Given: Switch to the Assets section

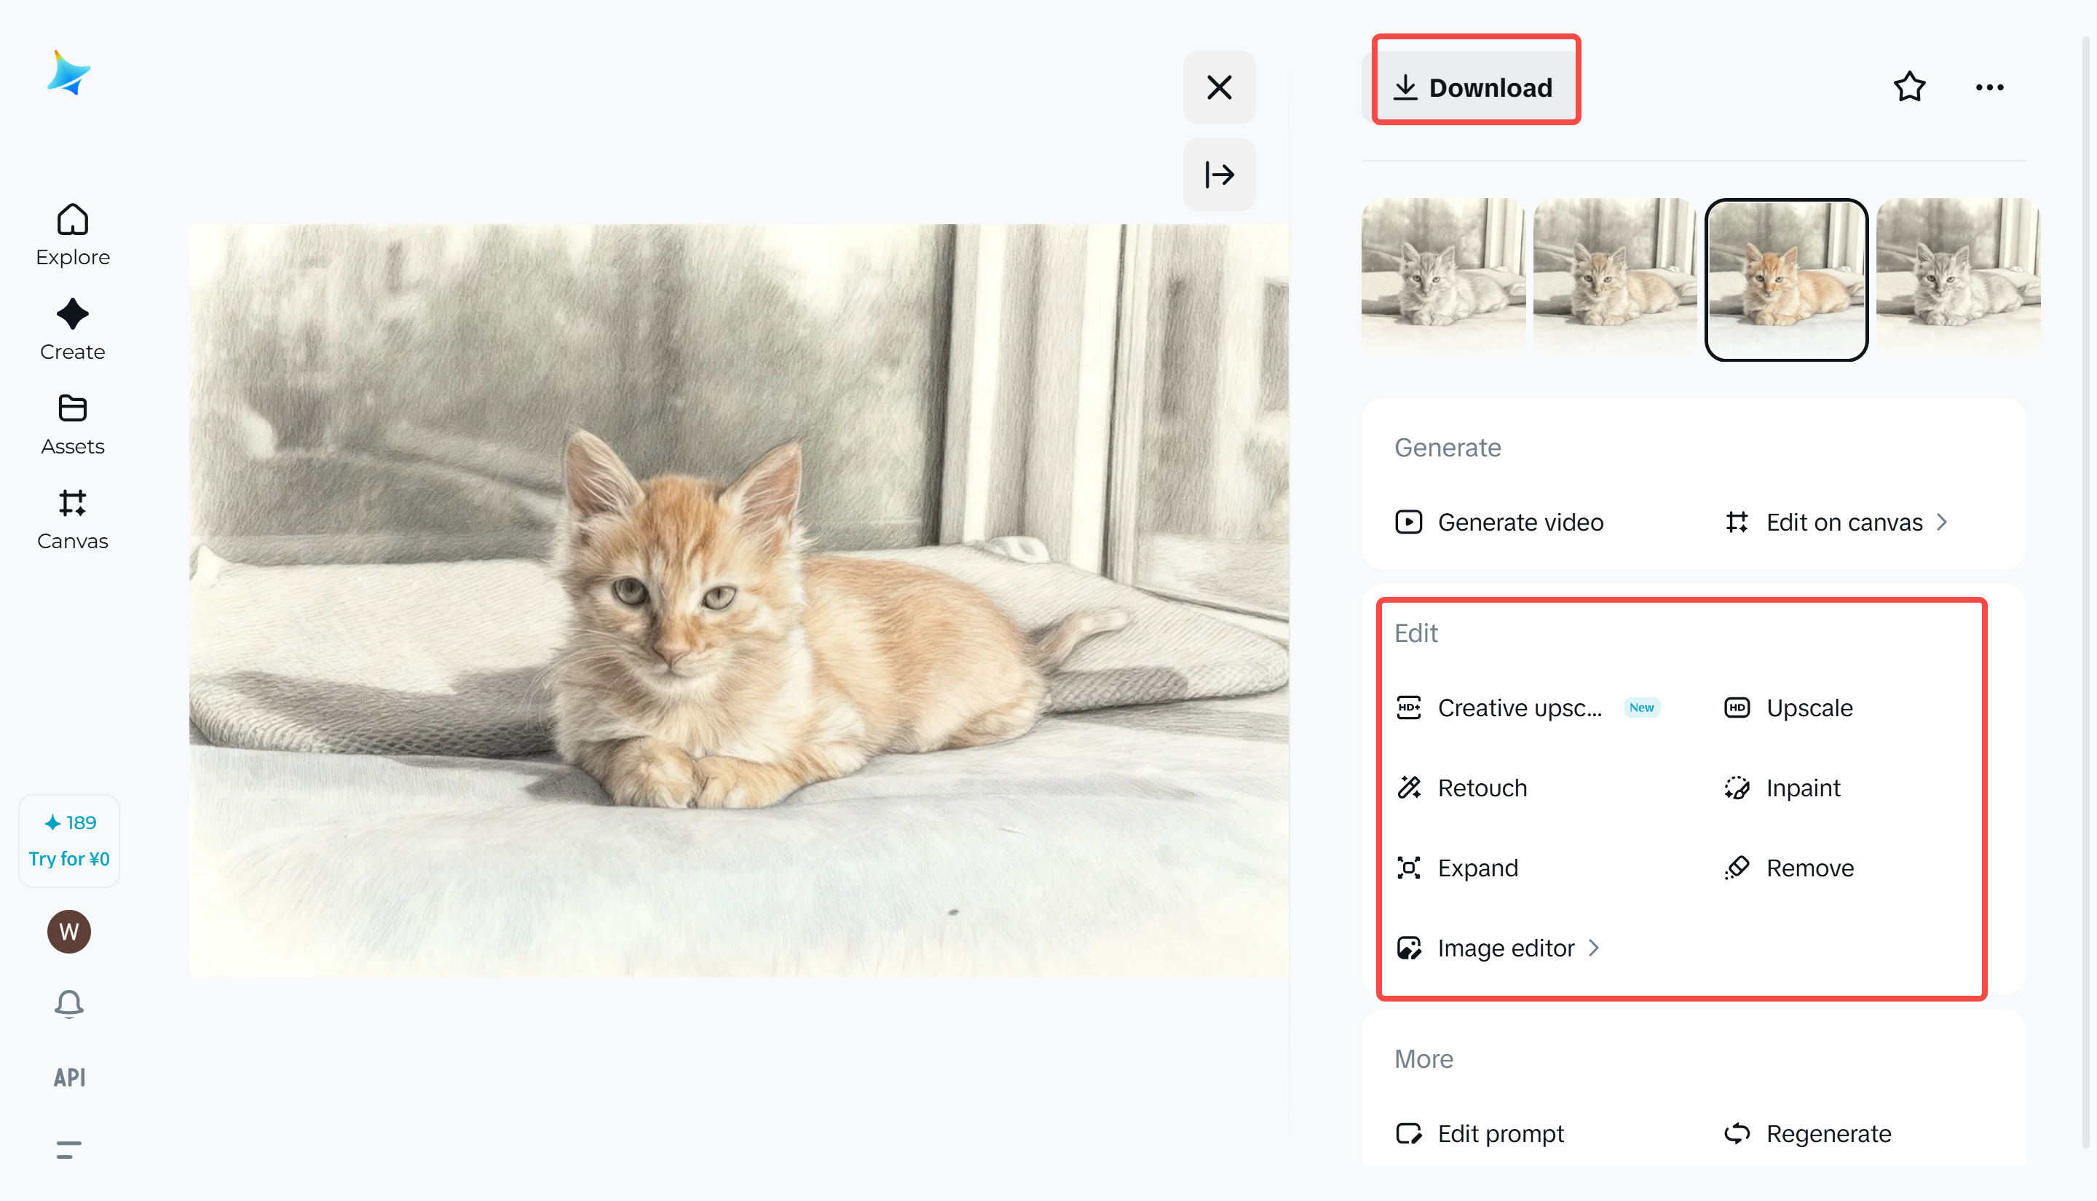Looking at the screenshot, I should [73, 424].
